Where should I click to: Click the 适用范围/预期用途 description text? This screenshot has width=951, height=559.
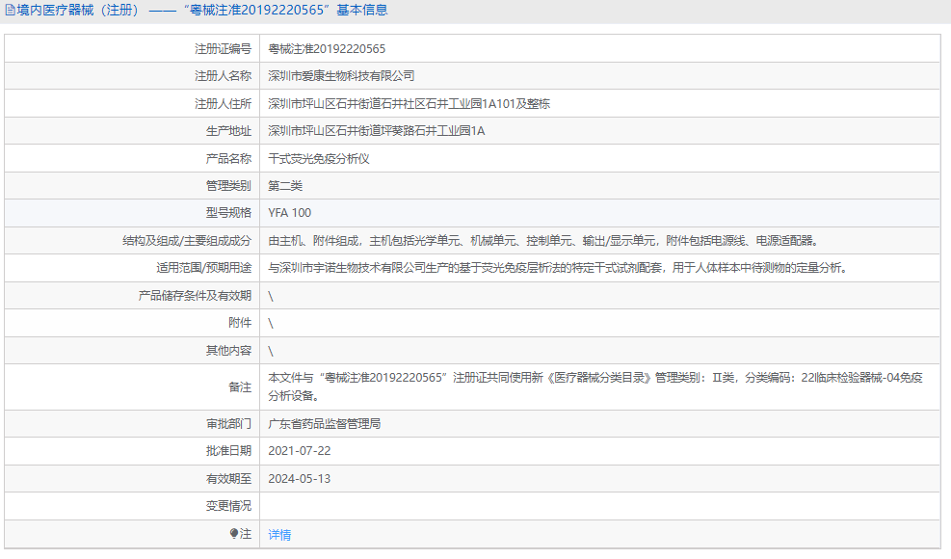point(557,268)
